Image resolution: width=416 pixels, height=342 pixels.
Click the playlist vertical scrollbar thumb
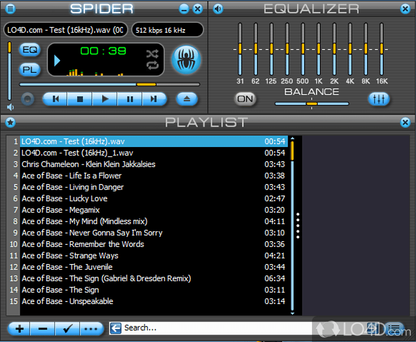292,151
